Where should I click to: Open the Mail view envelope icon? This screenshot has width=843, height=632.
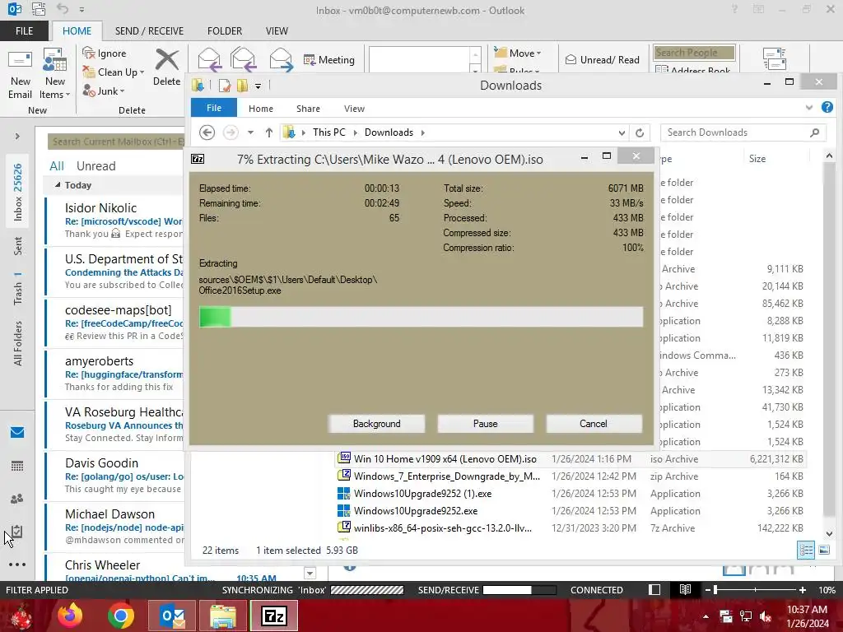click(x=17, y=432)
